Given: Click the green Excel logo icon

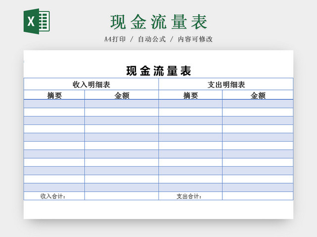Looking at the screenshot, I should tap(37, 21).
